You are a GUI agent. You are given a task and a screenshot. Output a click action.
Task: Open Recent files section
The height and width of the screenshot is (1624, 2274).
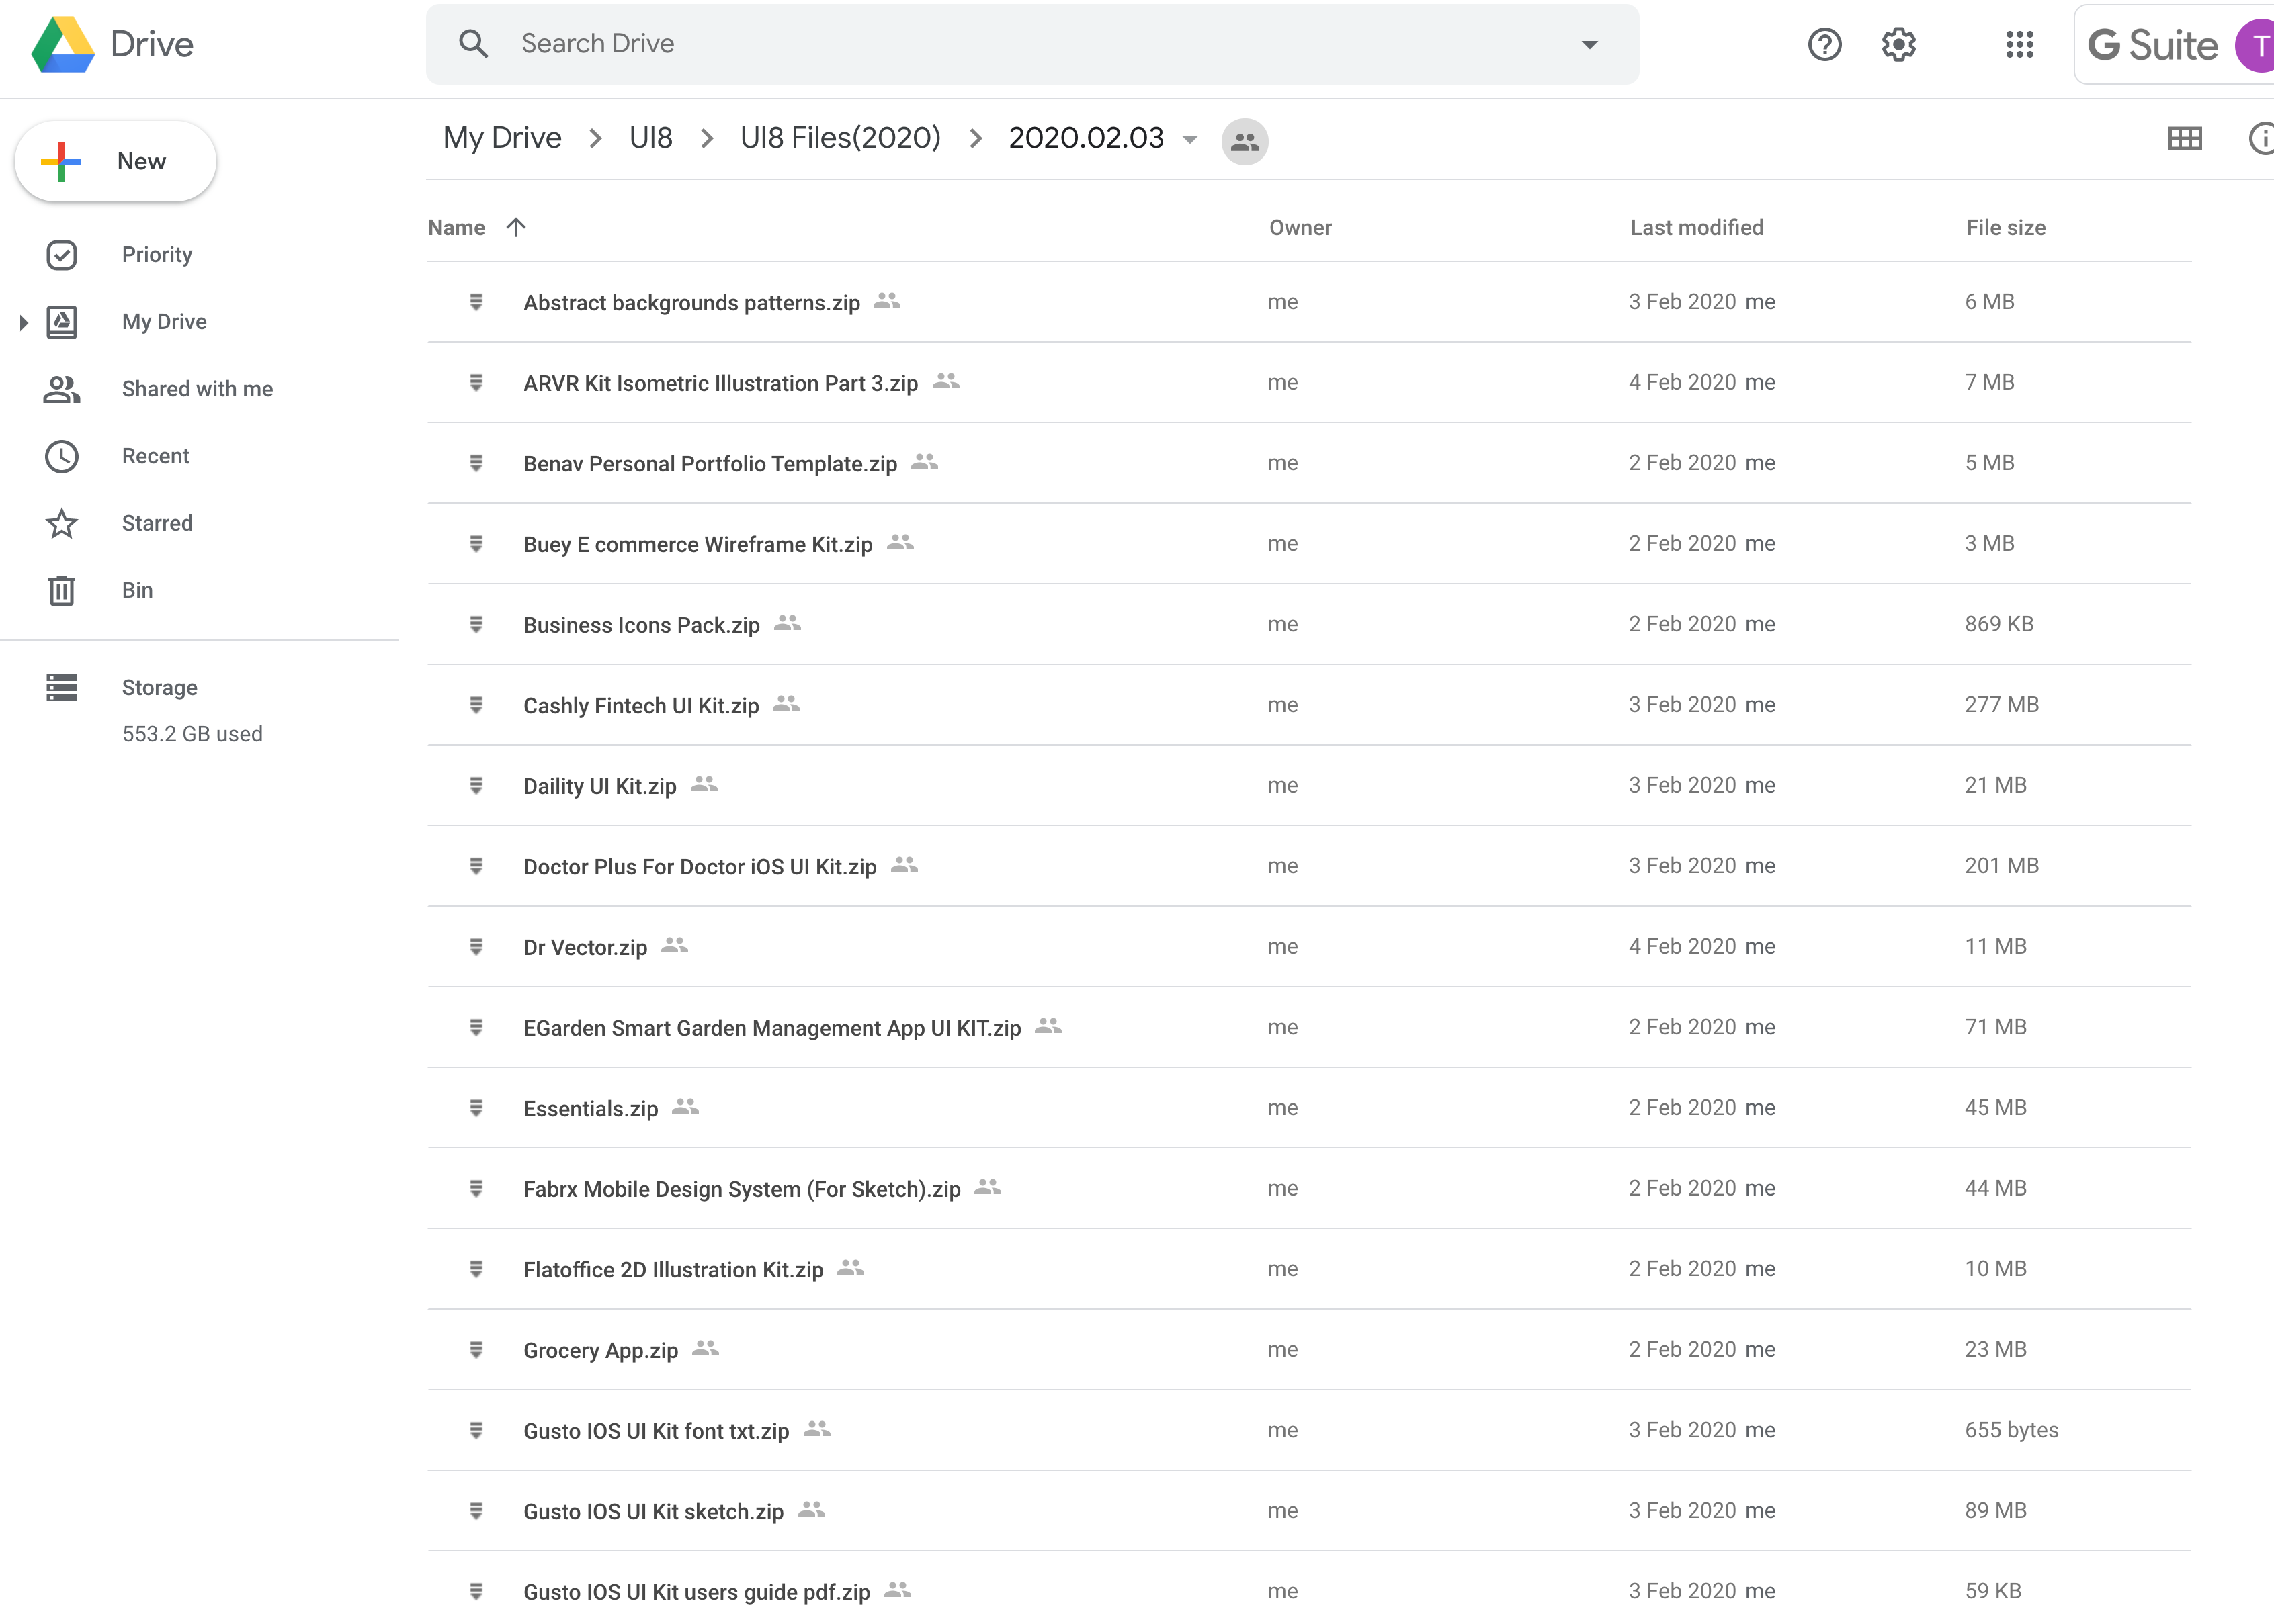pyautogui.click(x=155, y=456)
